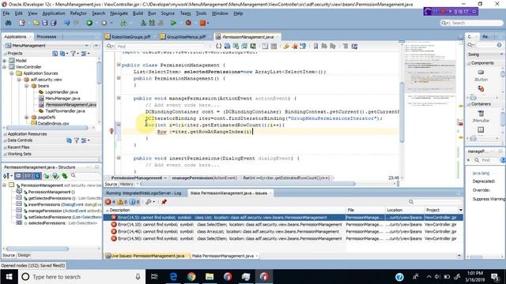The height and width of the screenshot is (284, 506).
Task: Click the Open folder icon in main toolbar
Action: click(x=36, y=23)
